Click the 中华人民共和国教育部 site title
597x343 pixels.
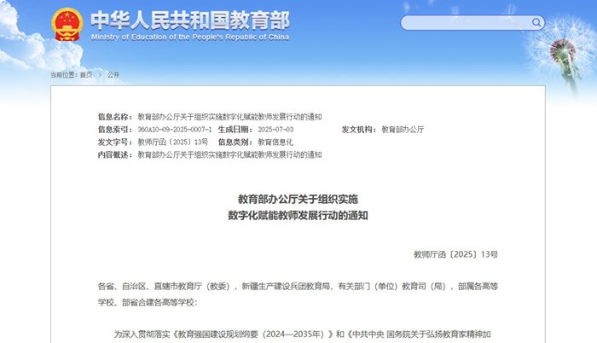coord(189,20)
